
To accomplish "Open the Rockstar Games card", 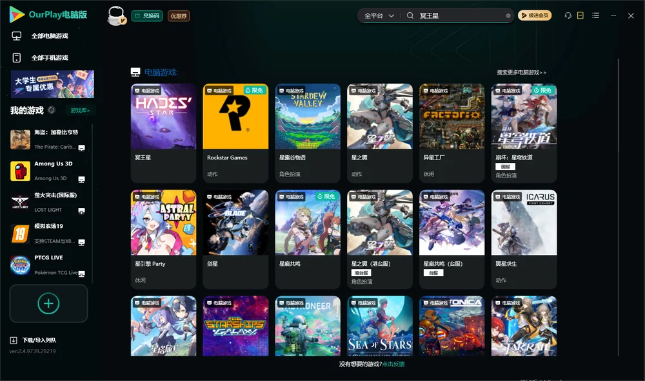I will 235,133.
